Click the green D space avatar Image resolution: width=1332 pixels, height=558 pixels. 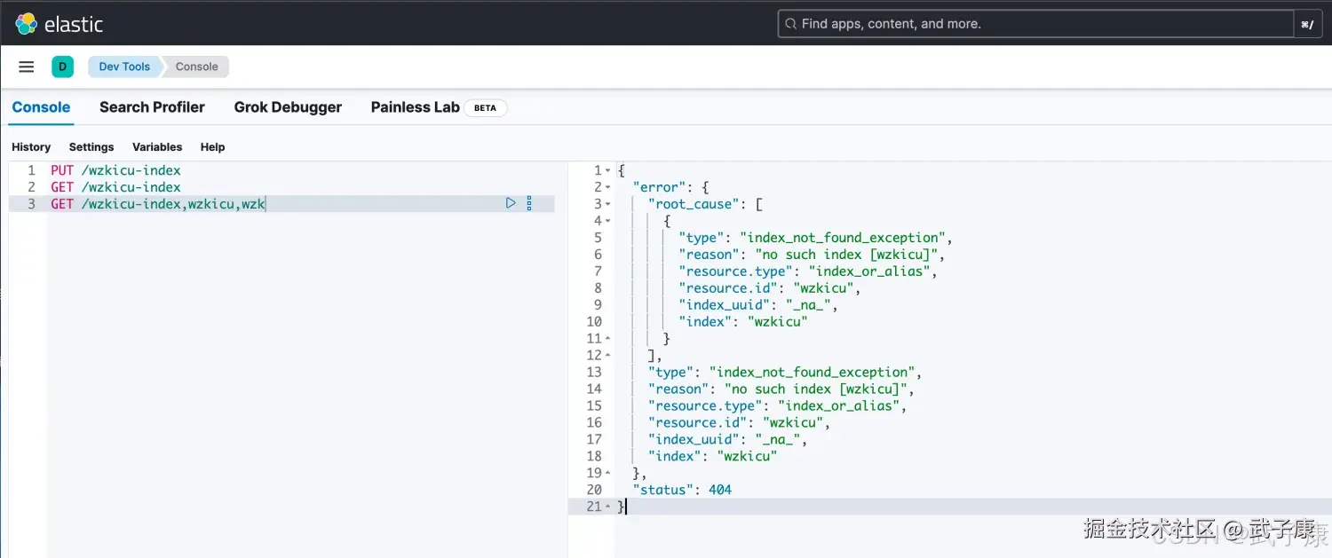pyautogui.click(x=62, y=67)
